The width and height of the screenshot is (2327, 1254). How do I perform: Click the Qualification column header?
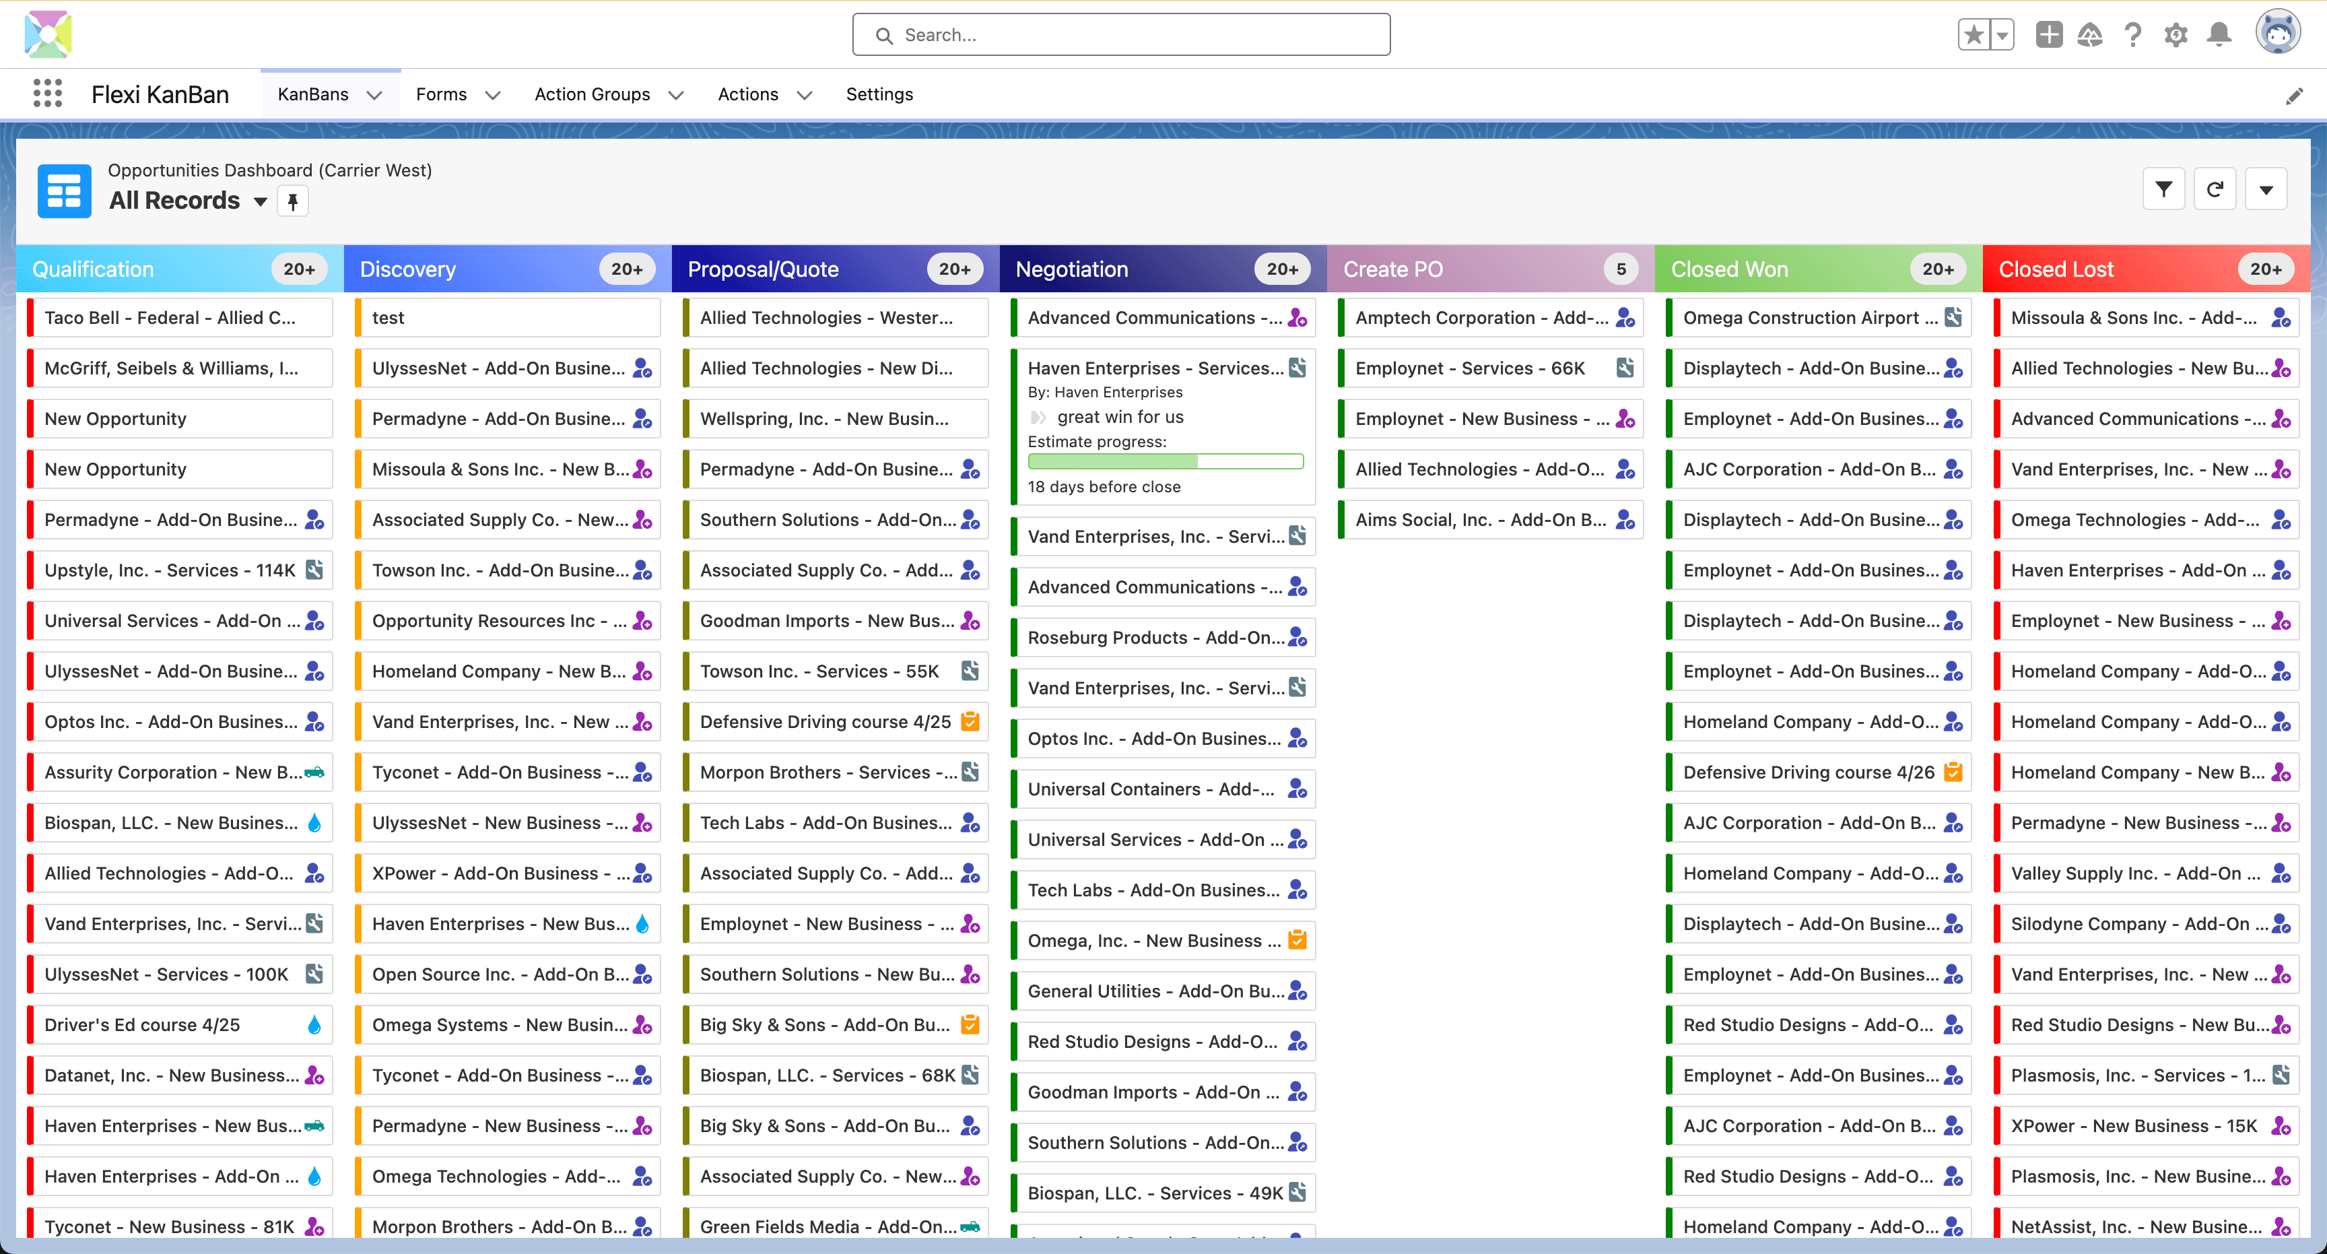click(180, 269)
